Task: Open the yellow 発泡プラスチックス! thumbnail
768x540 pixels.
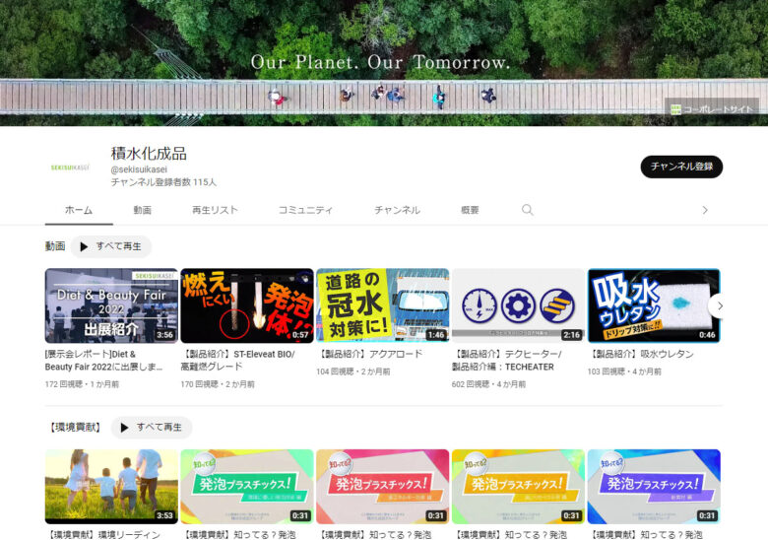Action: point(518,487)
